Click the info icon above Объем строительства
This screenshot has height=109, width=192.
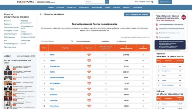126,47
